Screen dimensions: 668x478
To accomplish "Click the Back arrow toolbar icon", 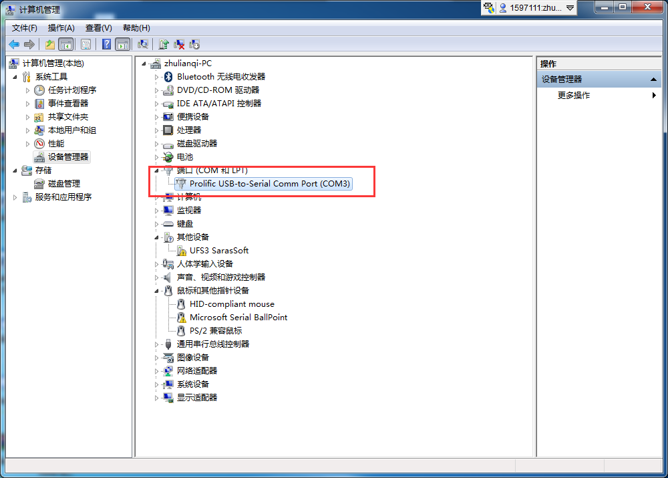I will [x=14, y=44].
